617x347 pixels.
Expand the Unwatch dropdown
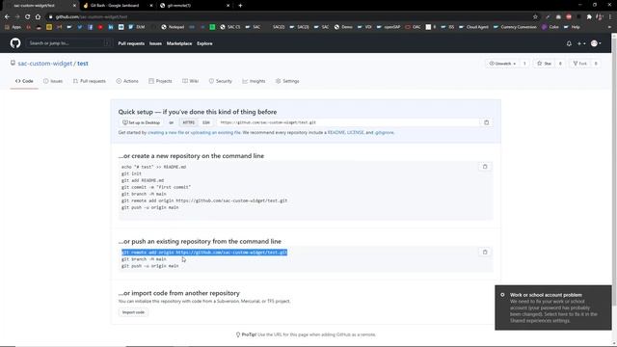coord(502,64)
